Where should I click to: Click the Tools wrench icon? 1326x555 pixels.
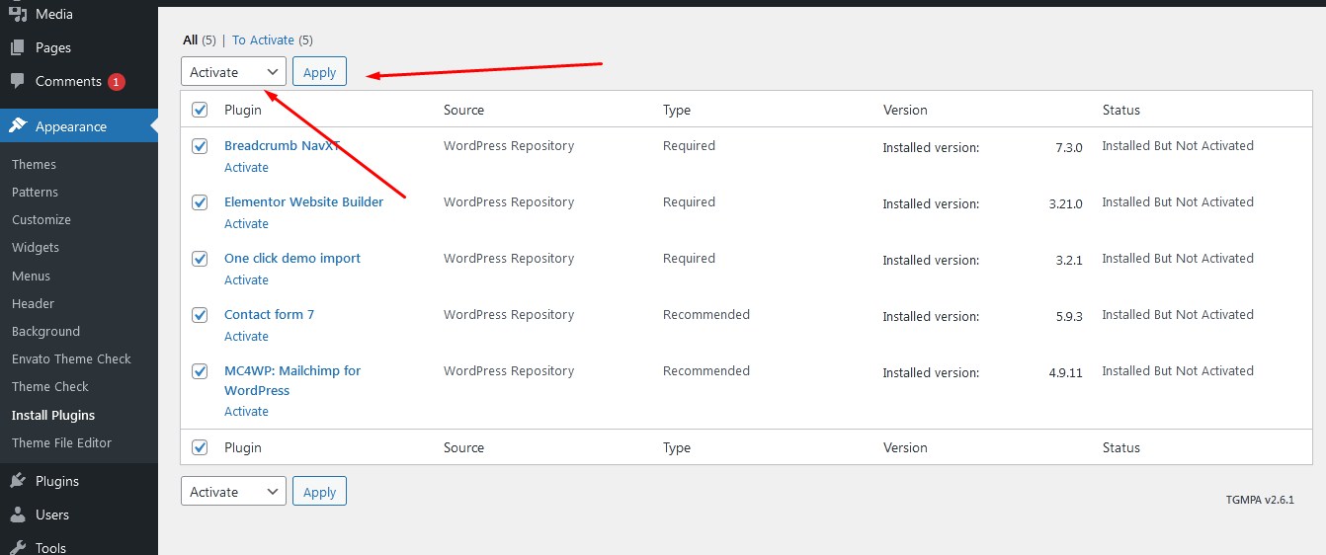[18, 547]
